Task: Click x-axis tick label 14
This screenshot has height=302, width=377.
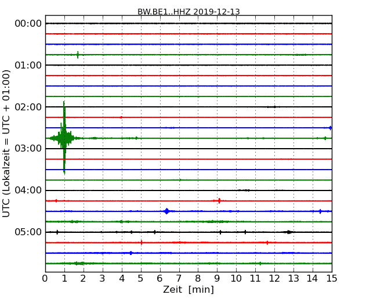Action: [313, 279]
